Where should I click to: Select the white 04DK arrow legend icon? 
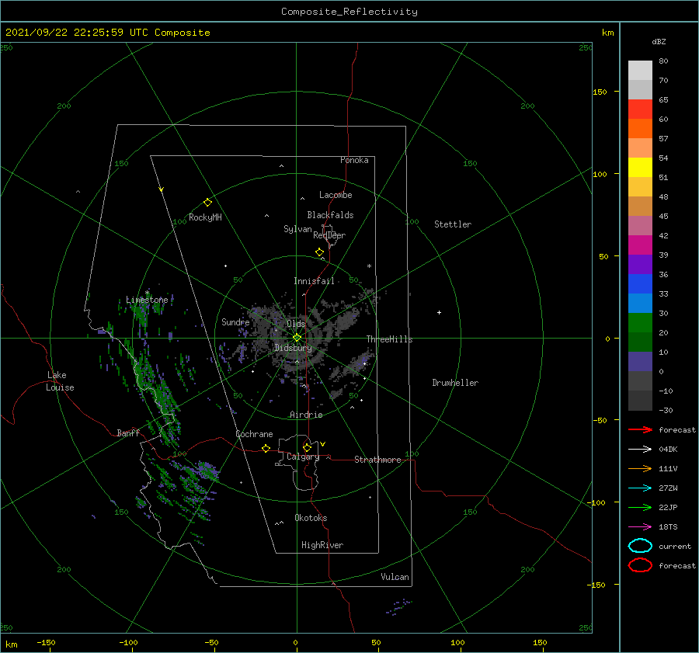click(x=640, y=449)
